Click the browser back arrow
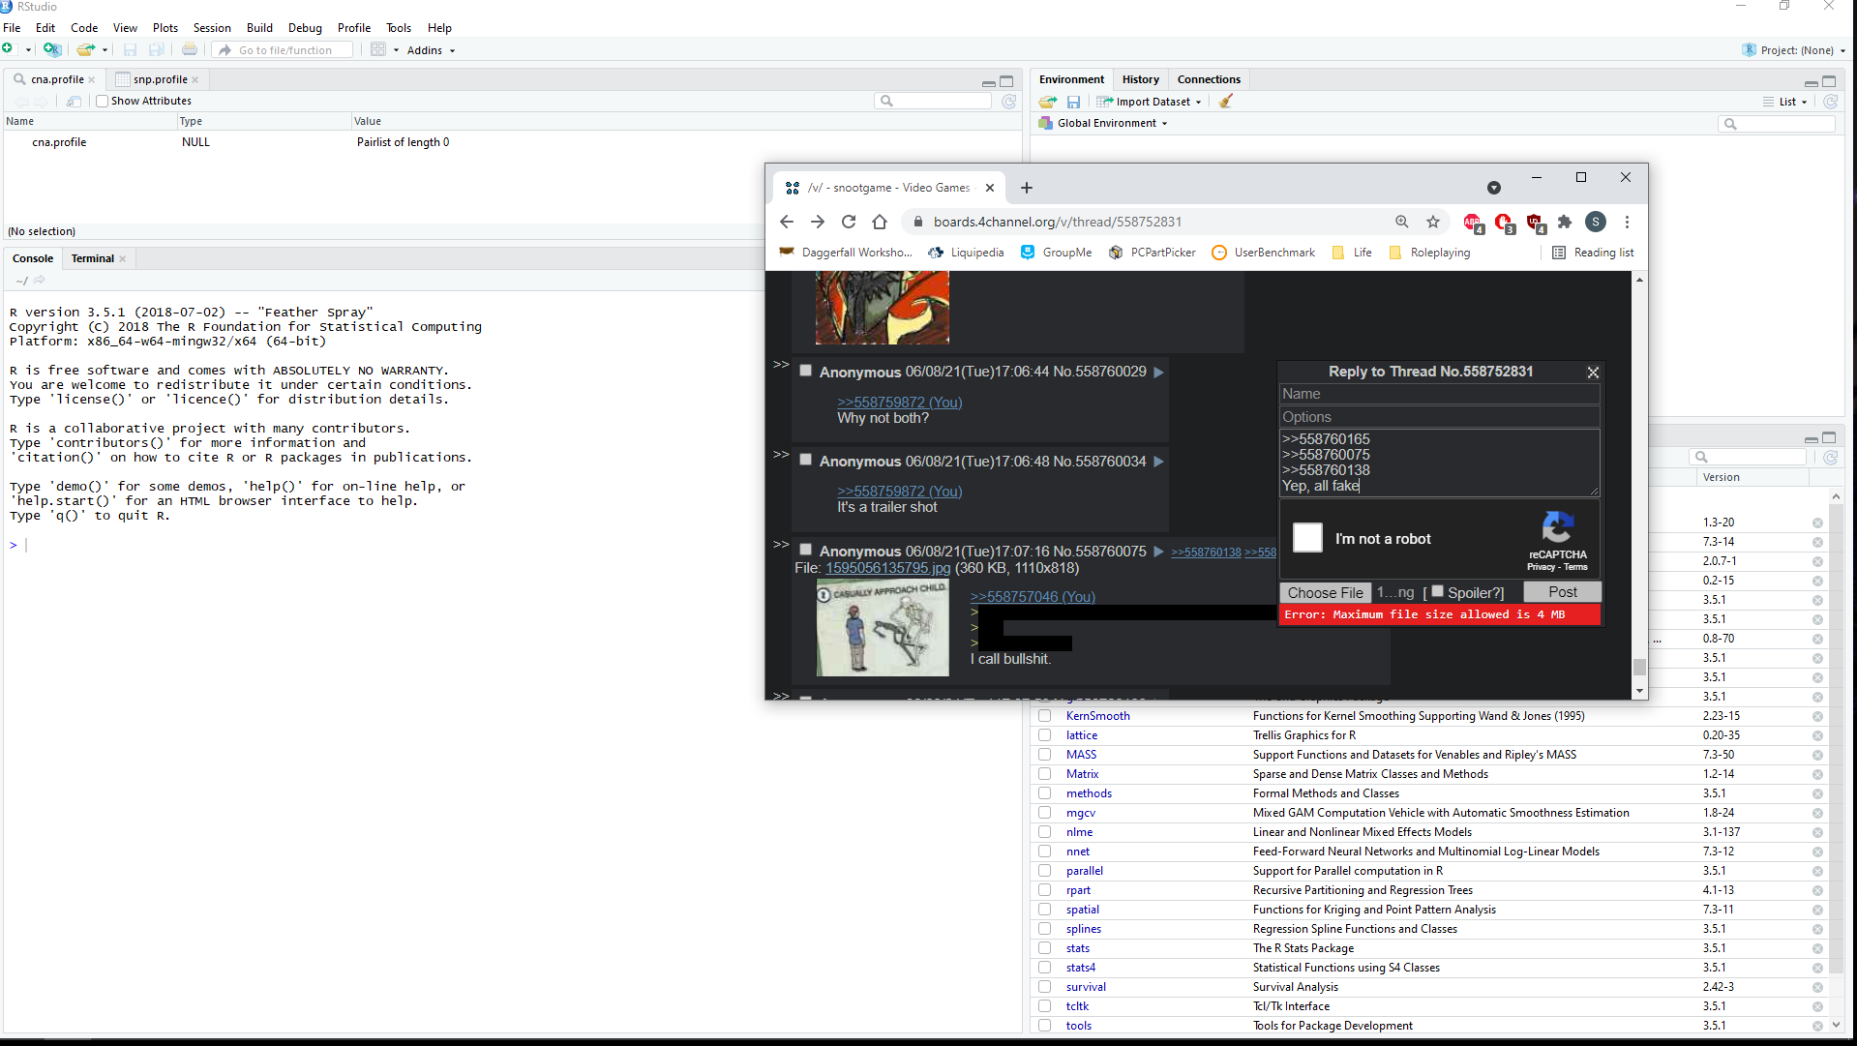Image resolution: width=1857 pixels, height=1046 pixels. coord(787,222)
